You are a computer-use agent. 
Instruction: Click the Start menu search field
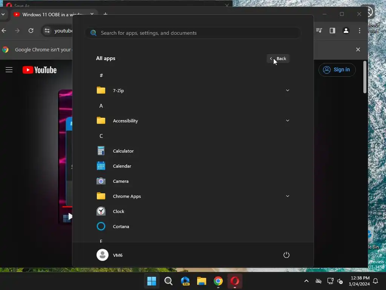click(193, 33)
